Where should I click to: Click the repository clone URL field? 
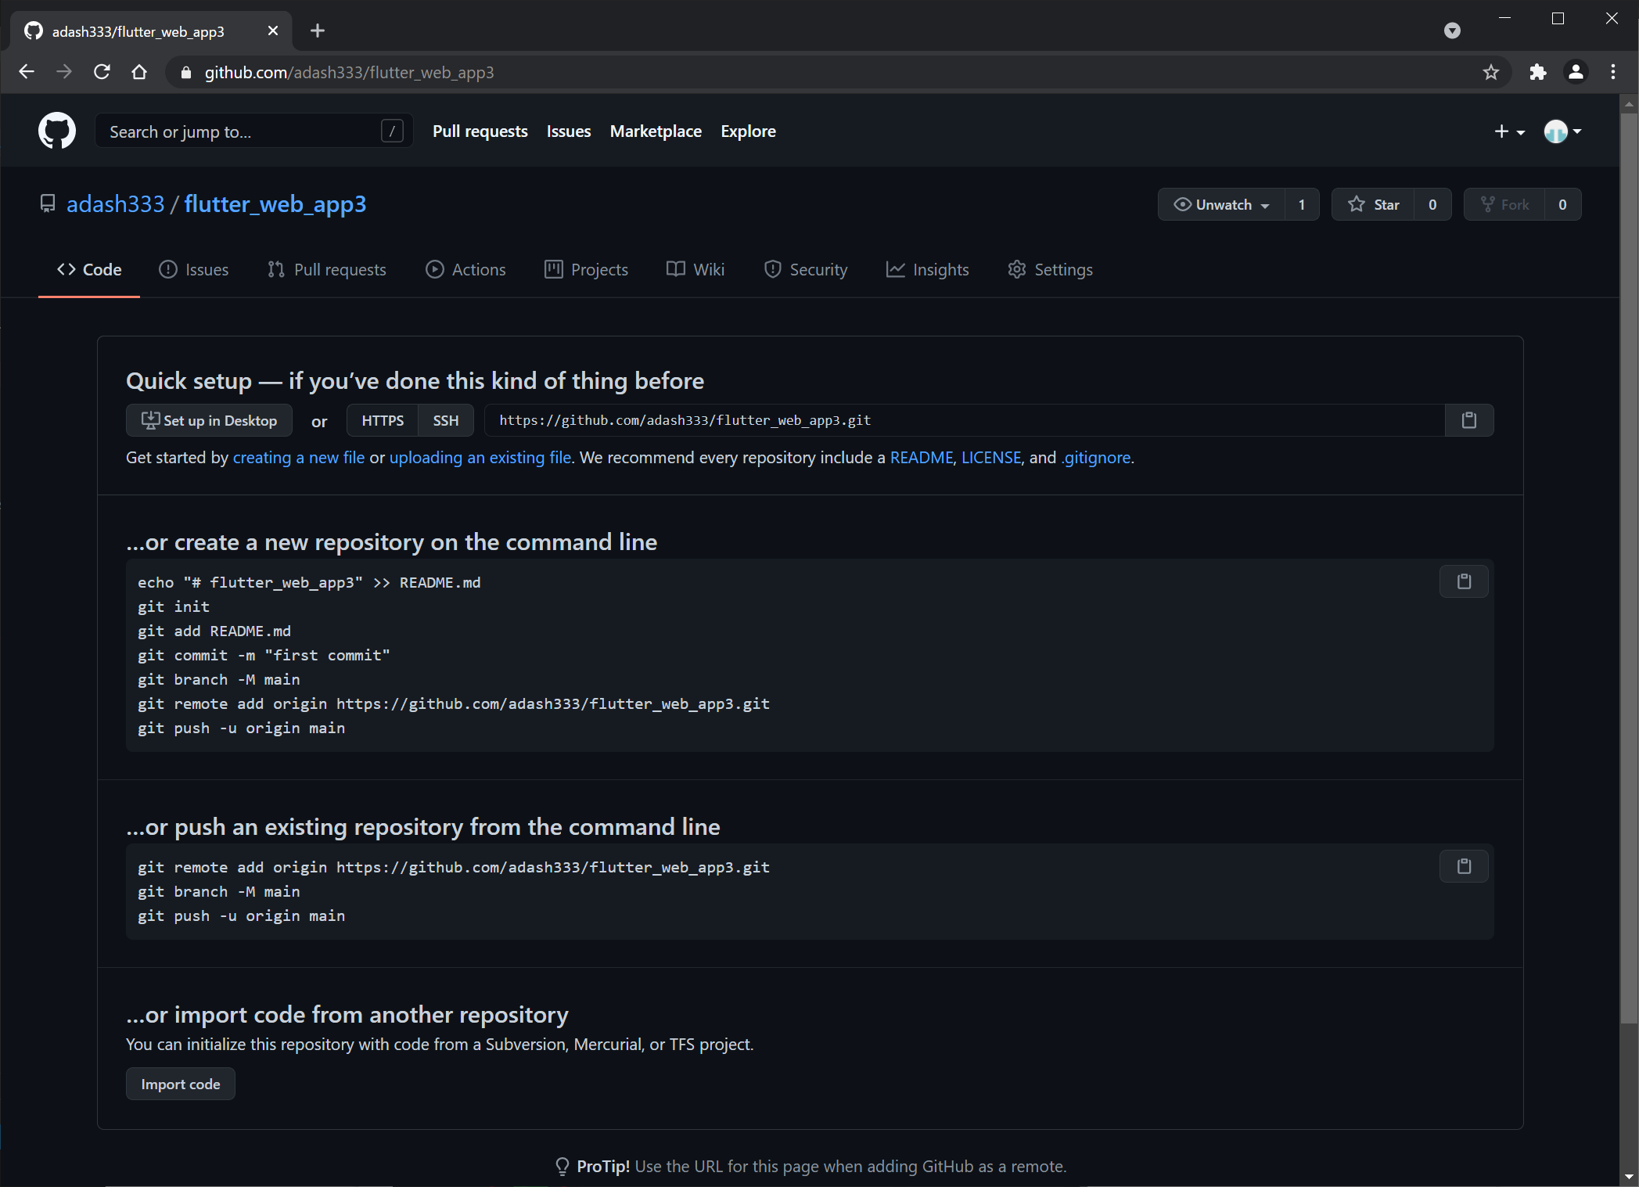point(964,420)
